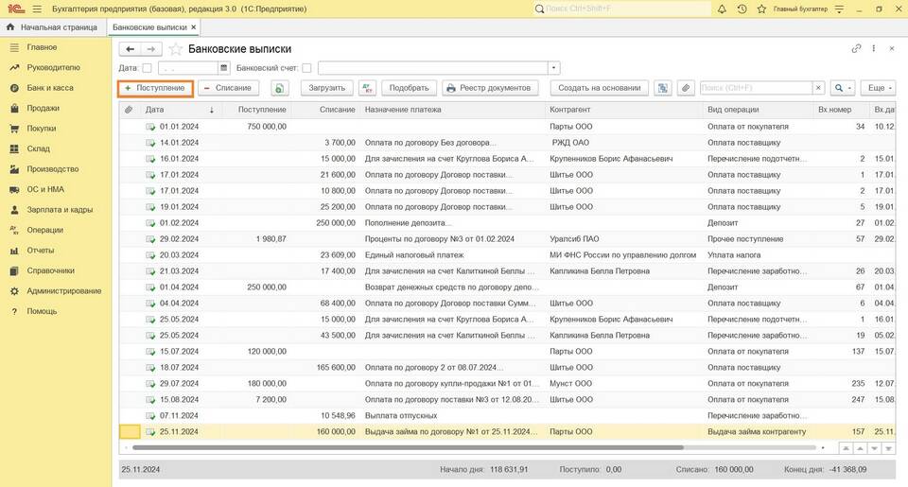Click the green copy document icon

(279, 88)
